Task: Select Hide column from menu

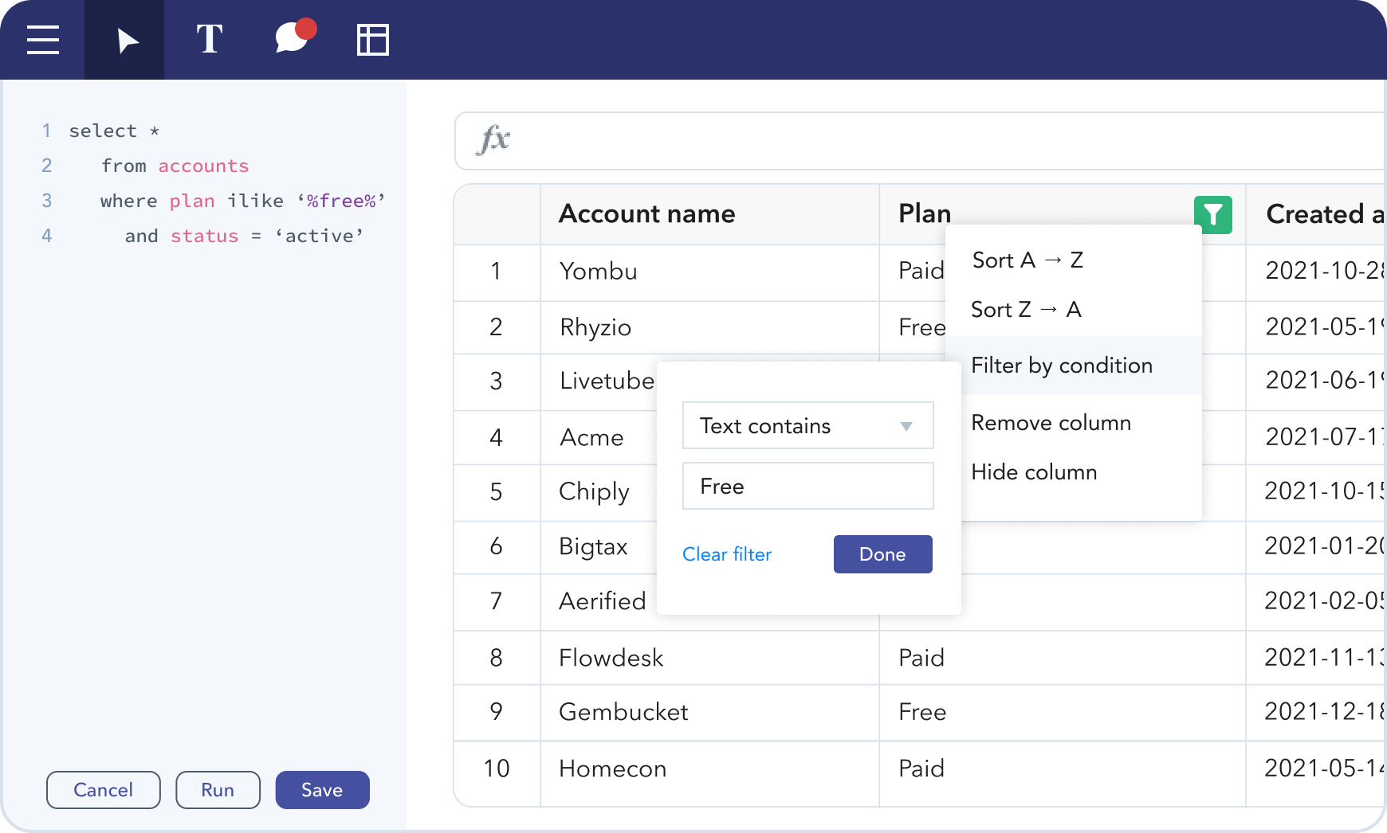Action: [x=1034, y=472]
